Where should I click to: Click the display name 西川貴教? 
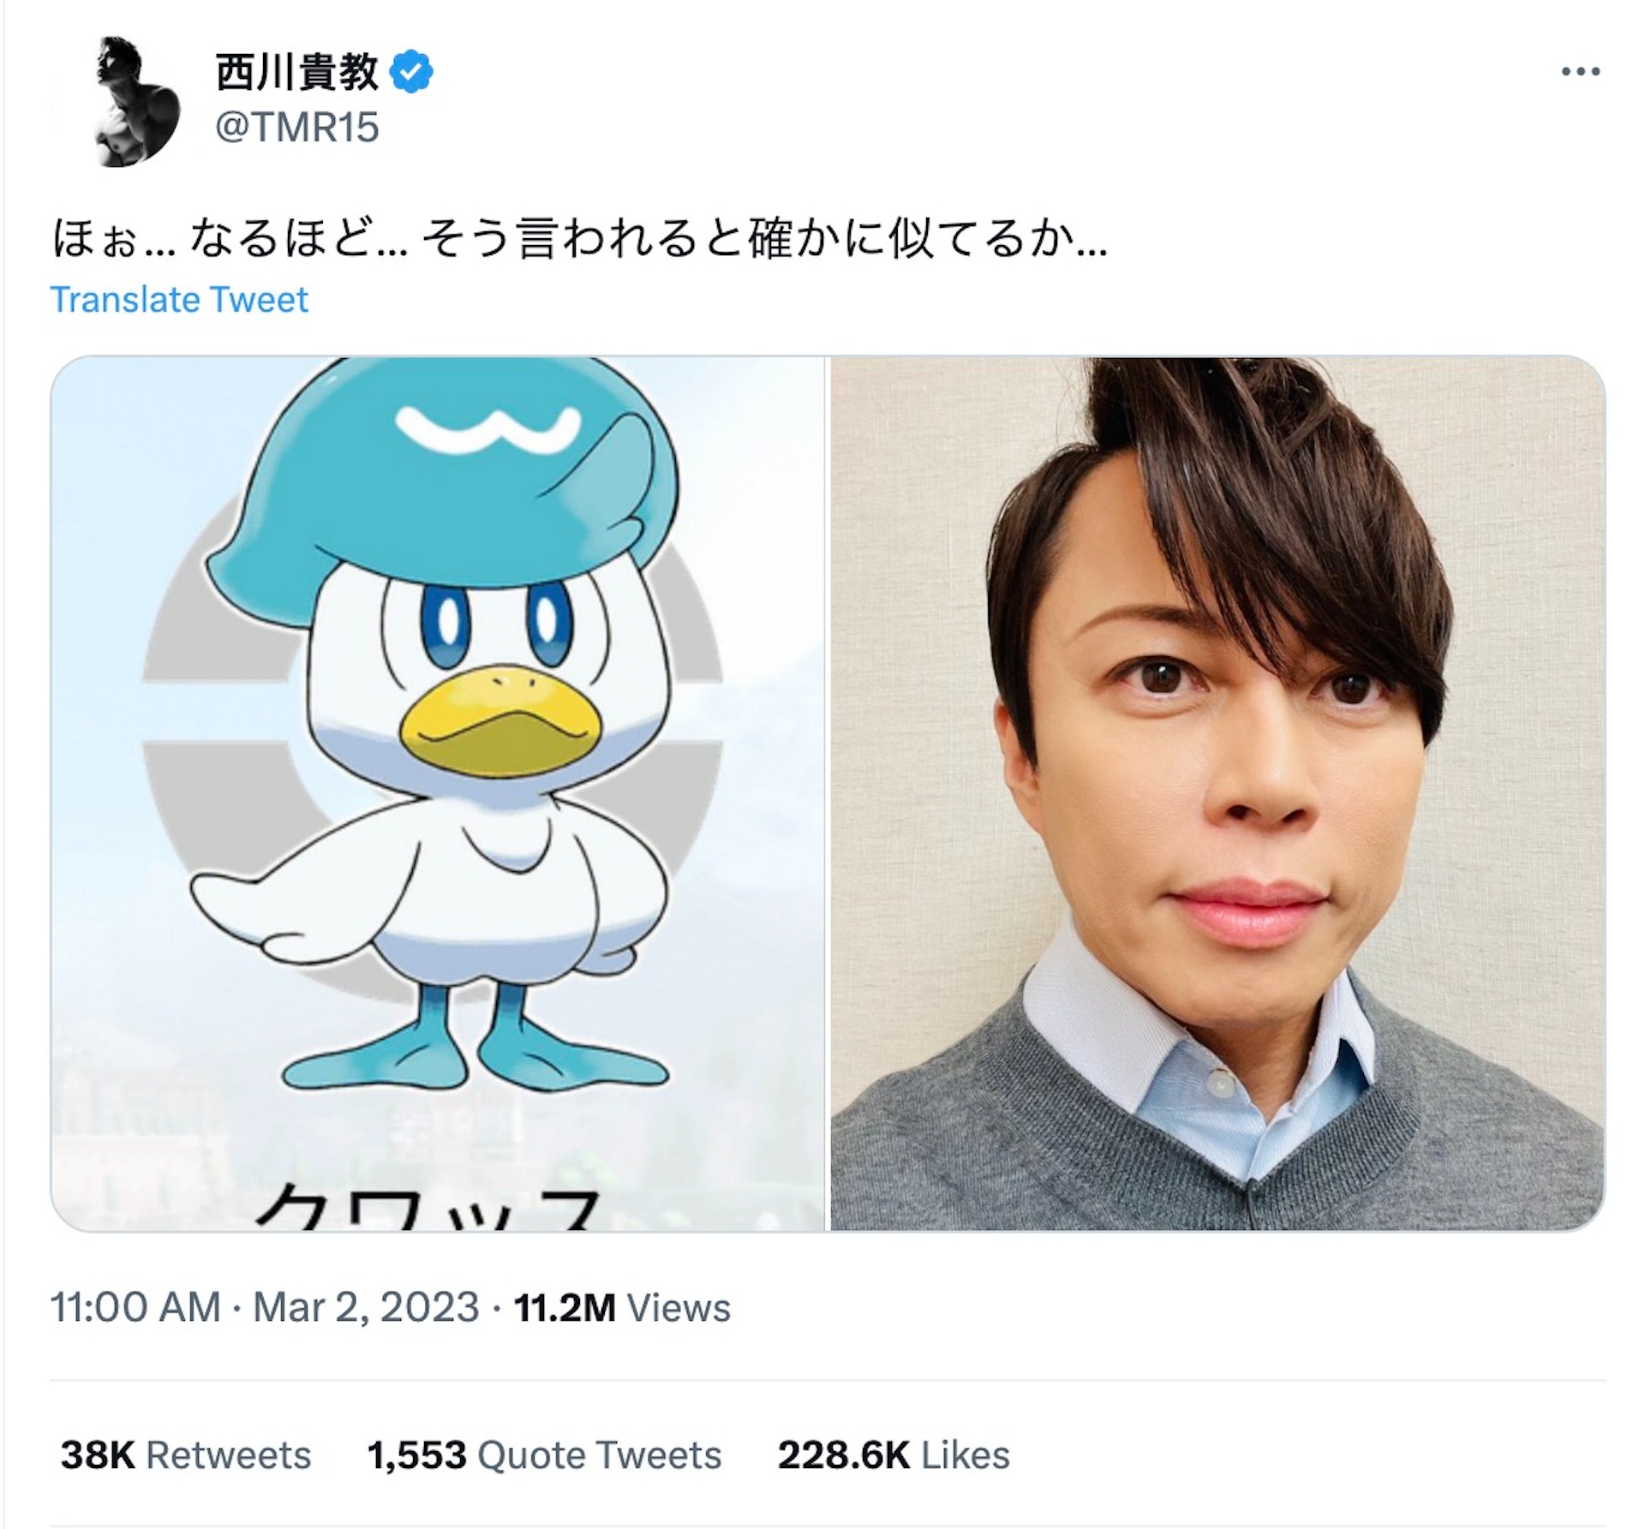[x=296, y=72]
